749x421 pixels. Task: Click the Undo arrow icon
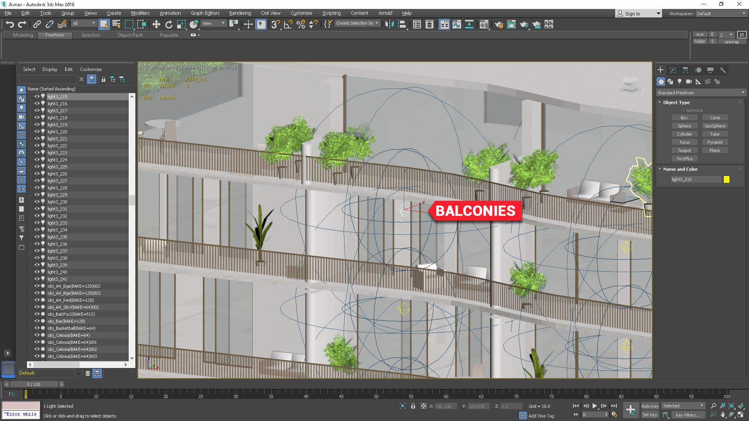pyautogui.click(x=10, y=24)
